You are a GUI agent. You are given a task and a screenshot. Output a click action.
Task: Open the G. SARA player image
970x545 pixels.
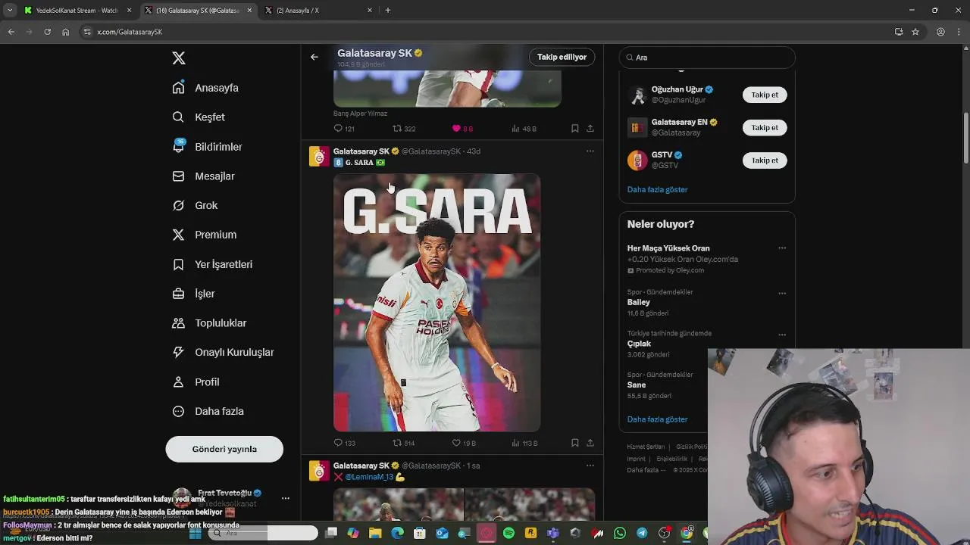point(436,303)
